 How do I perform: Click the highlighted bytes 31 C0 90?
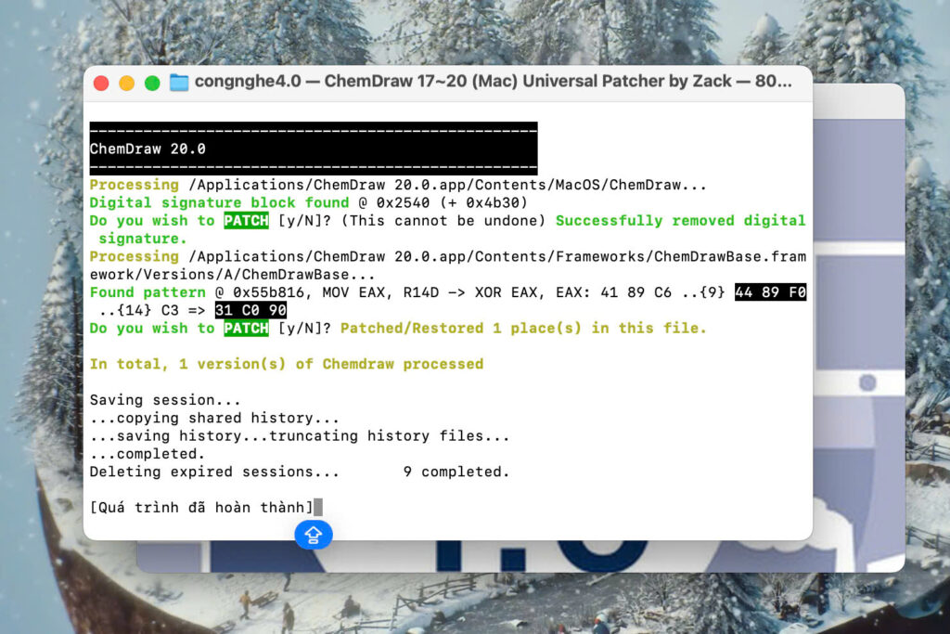(x=250, y=310)
